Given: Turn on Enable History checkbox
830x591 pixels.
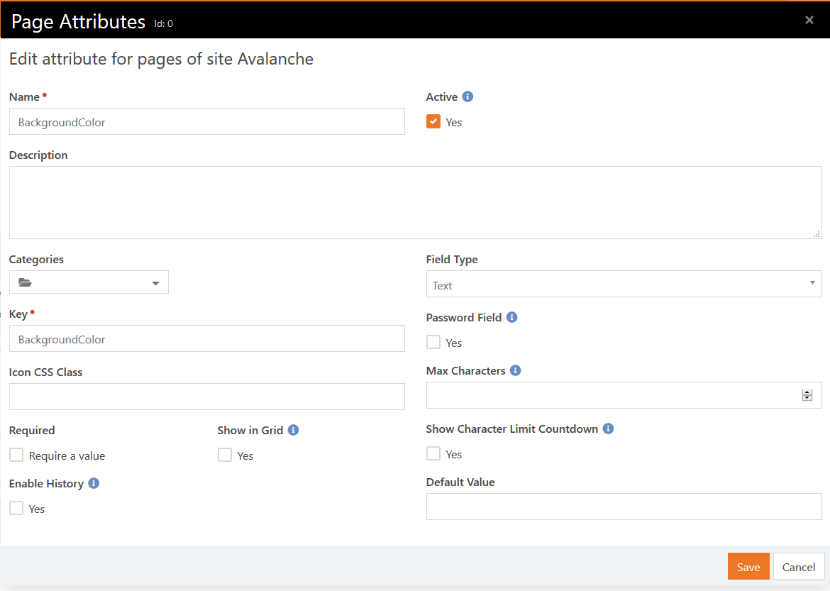Looking at the screenshot, I should pyautogui.click(x=16, y=508).
